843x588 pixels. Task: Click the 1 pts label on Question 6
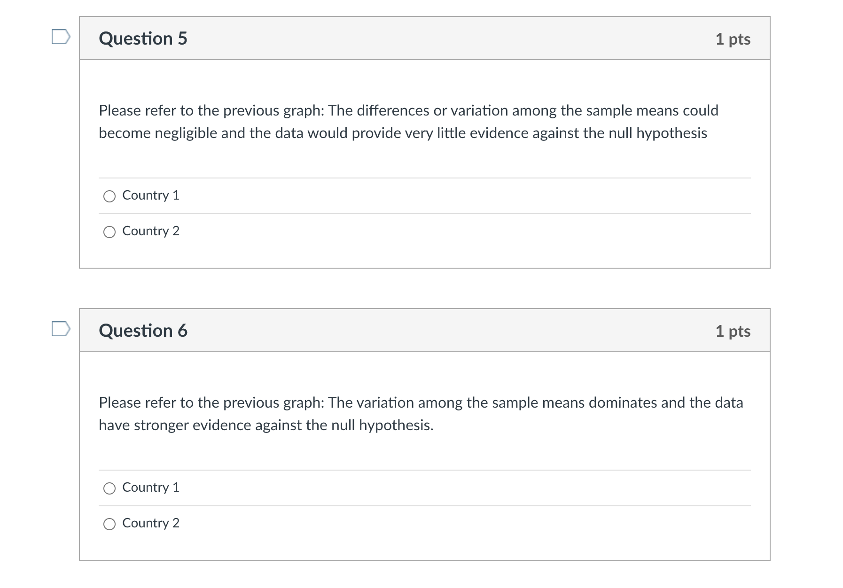(734, 330)
